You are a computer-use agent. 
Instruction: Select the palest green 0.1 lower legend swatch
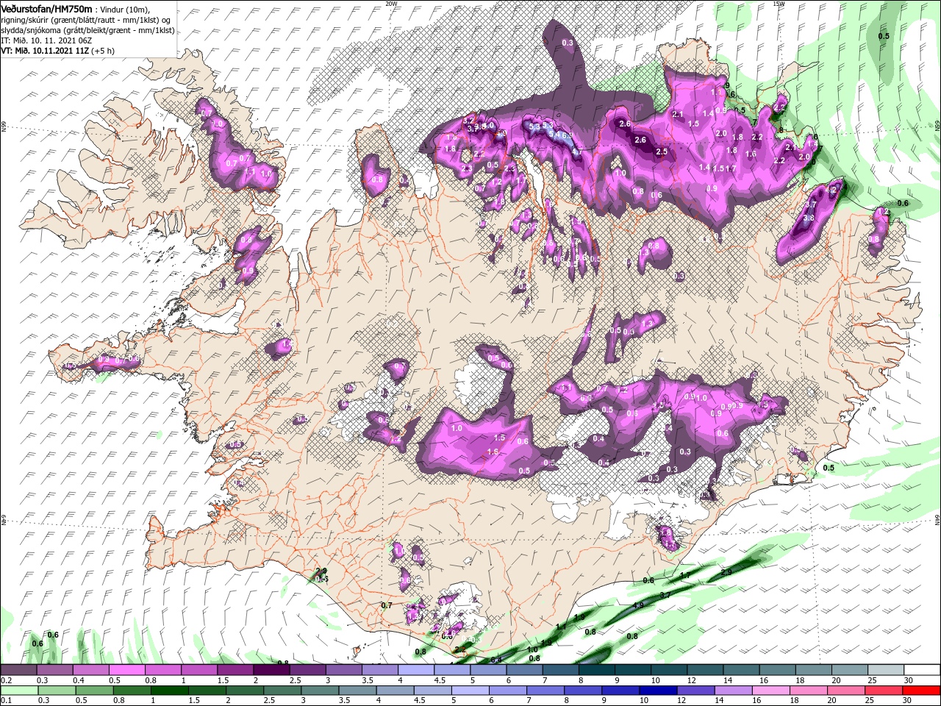tap(19, 691)
